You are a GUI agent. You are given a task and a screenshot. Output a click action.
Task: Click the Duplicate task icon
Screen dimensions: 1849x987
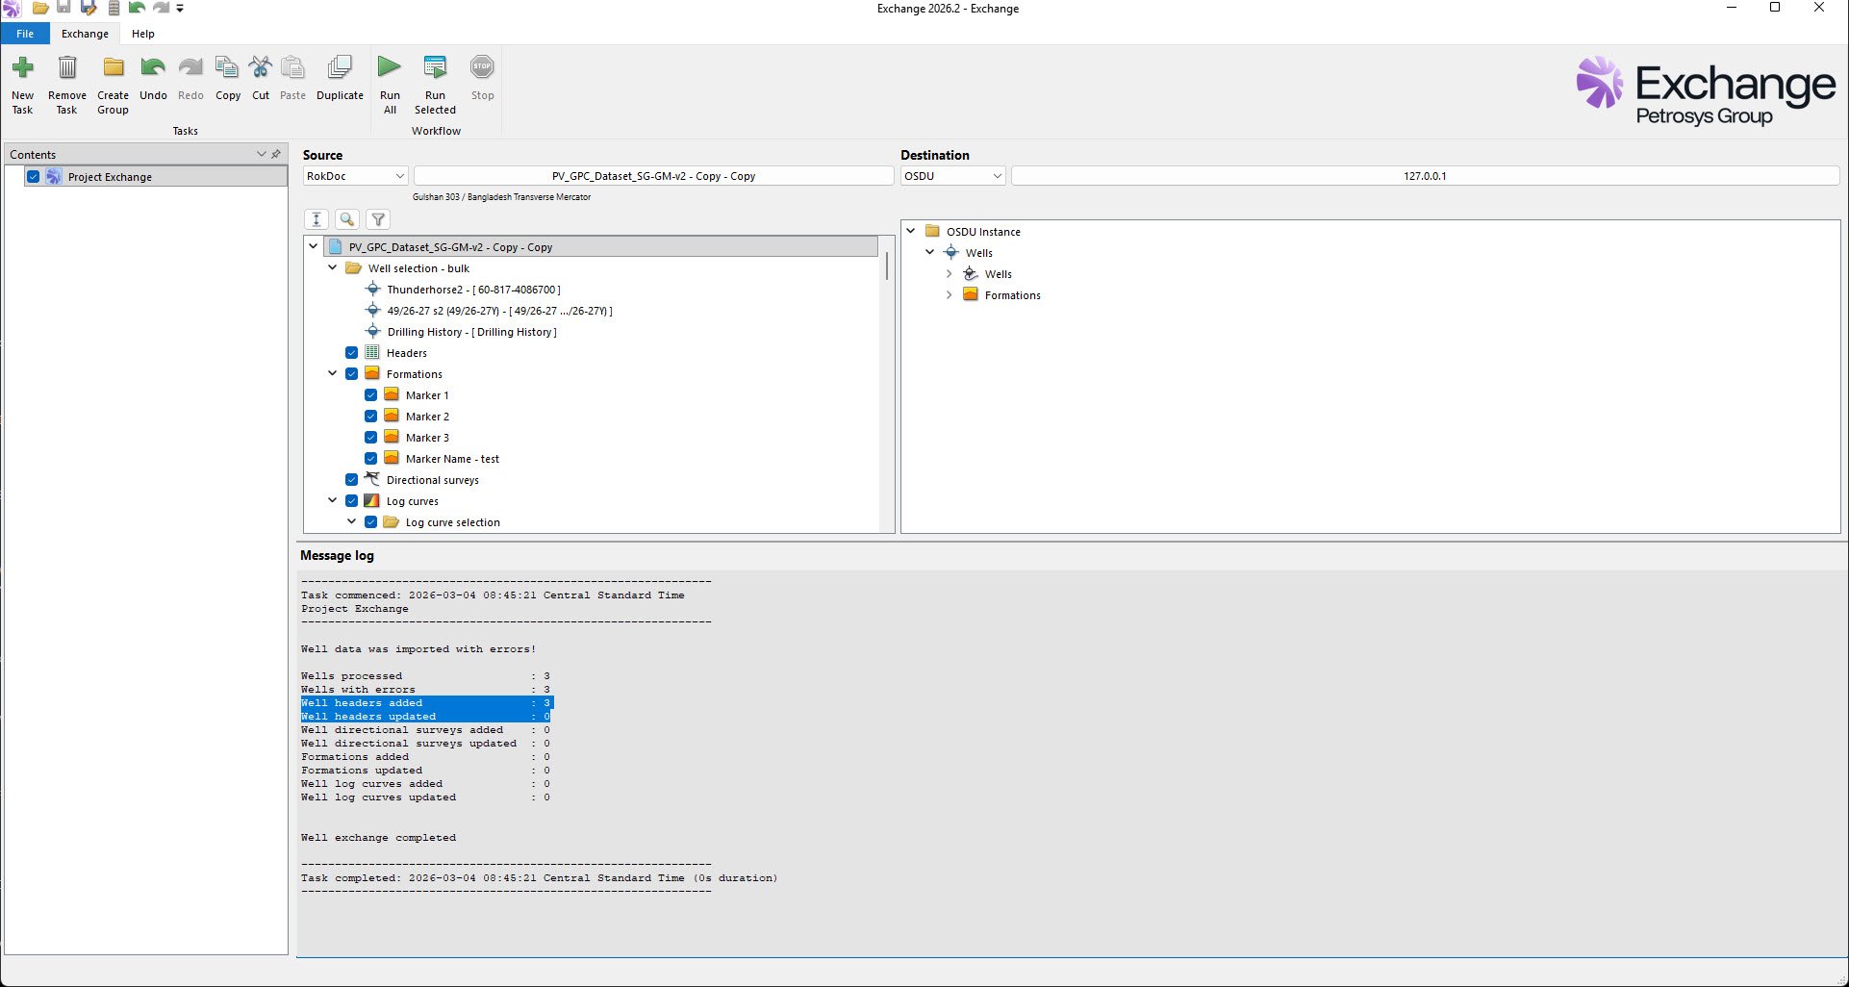(340, 68)
